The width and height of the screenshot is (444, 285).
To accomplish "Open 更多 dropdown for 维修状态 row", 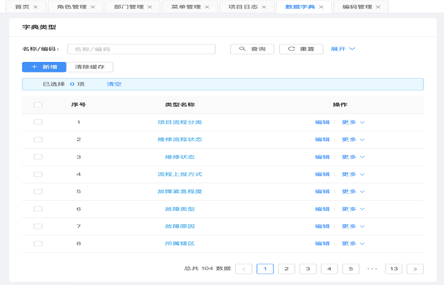I will (353, 157).
